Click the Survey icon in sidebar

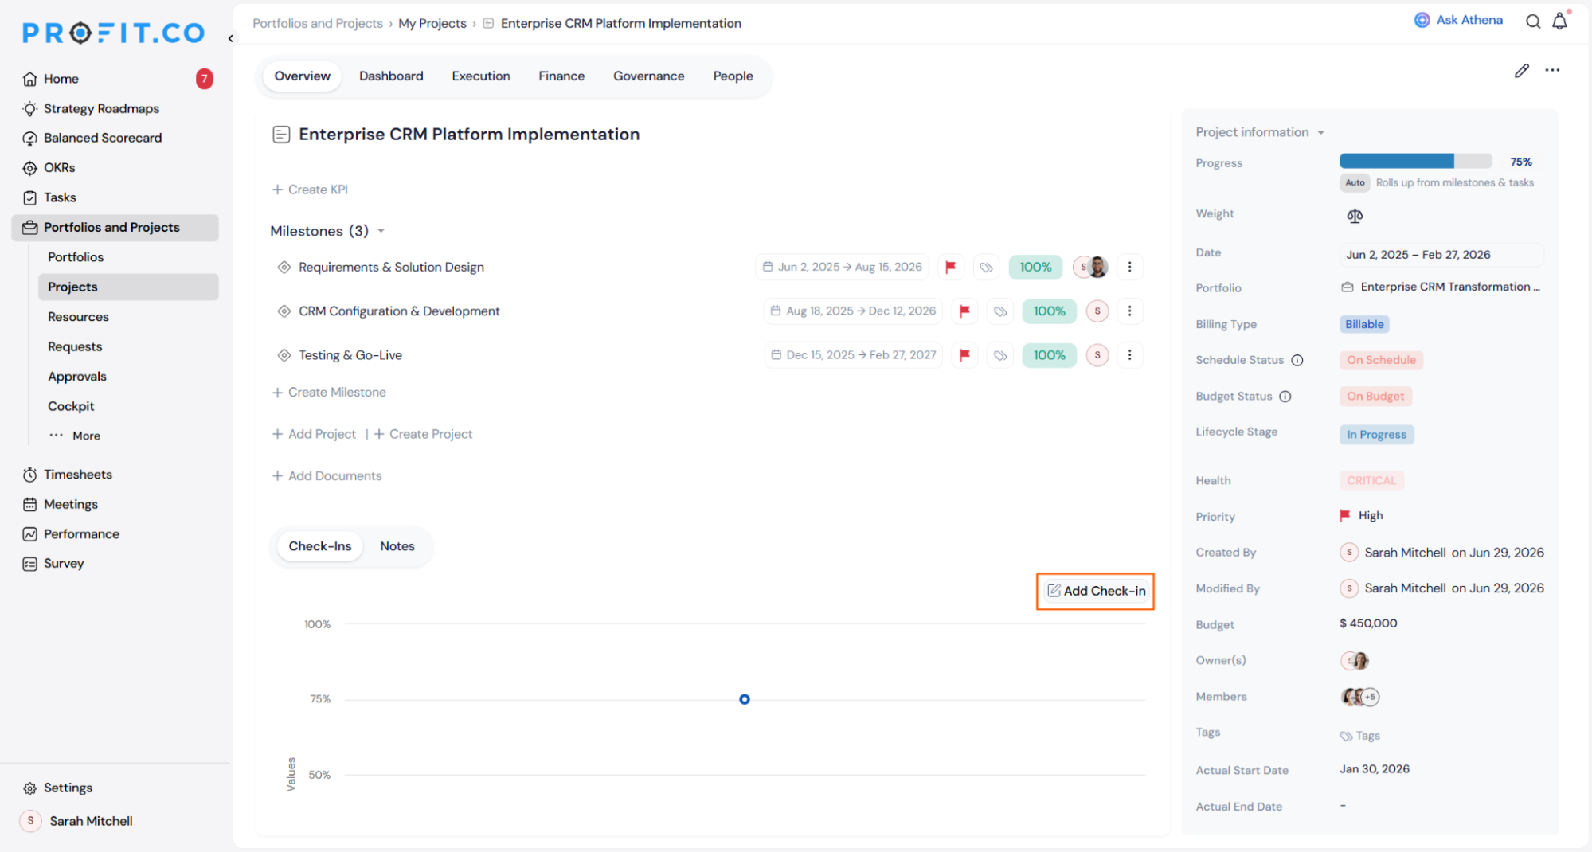tap(29, 564)
